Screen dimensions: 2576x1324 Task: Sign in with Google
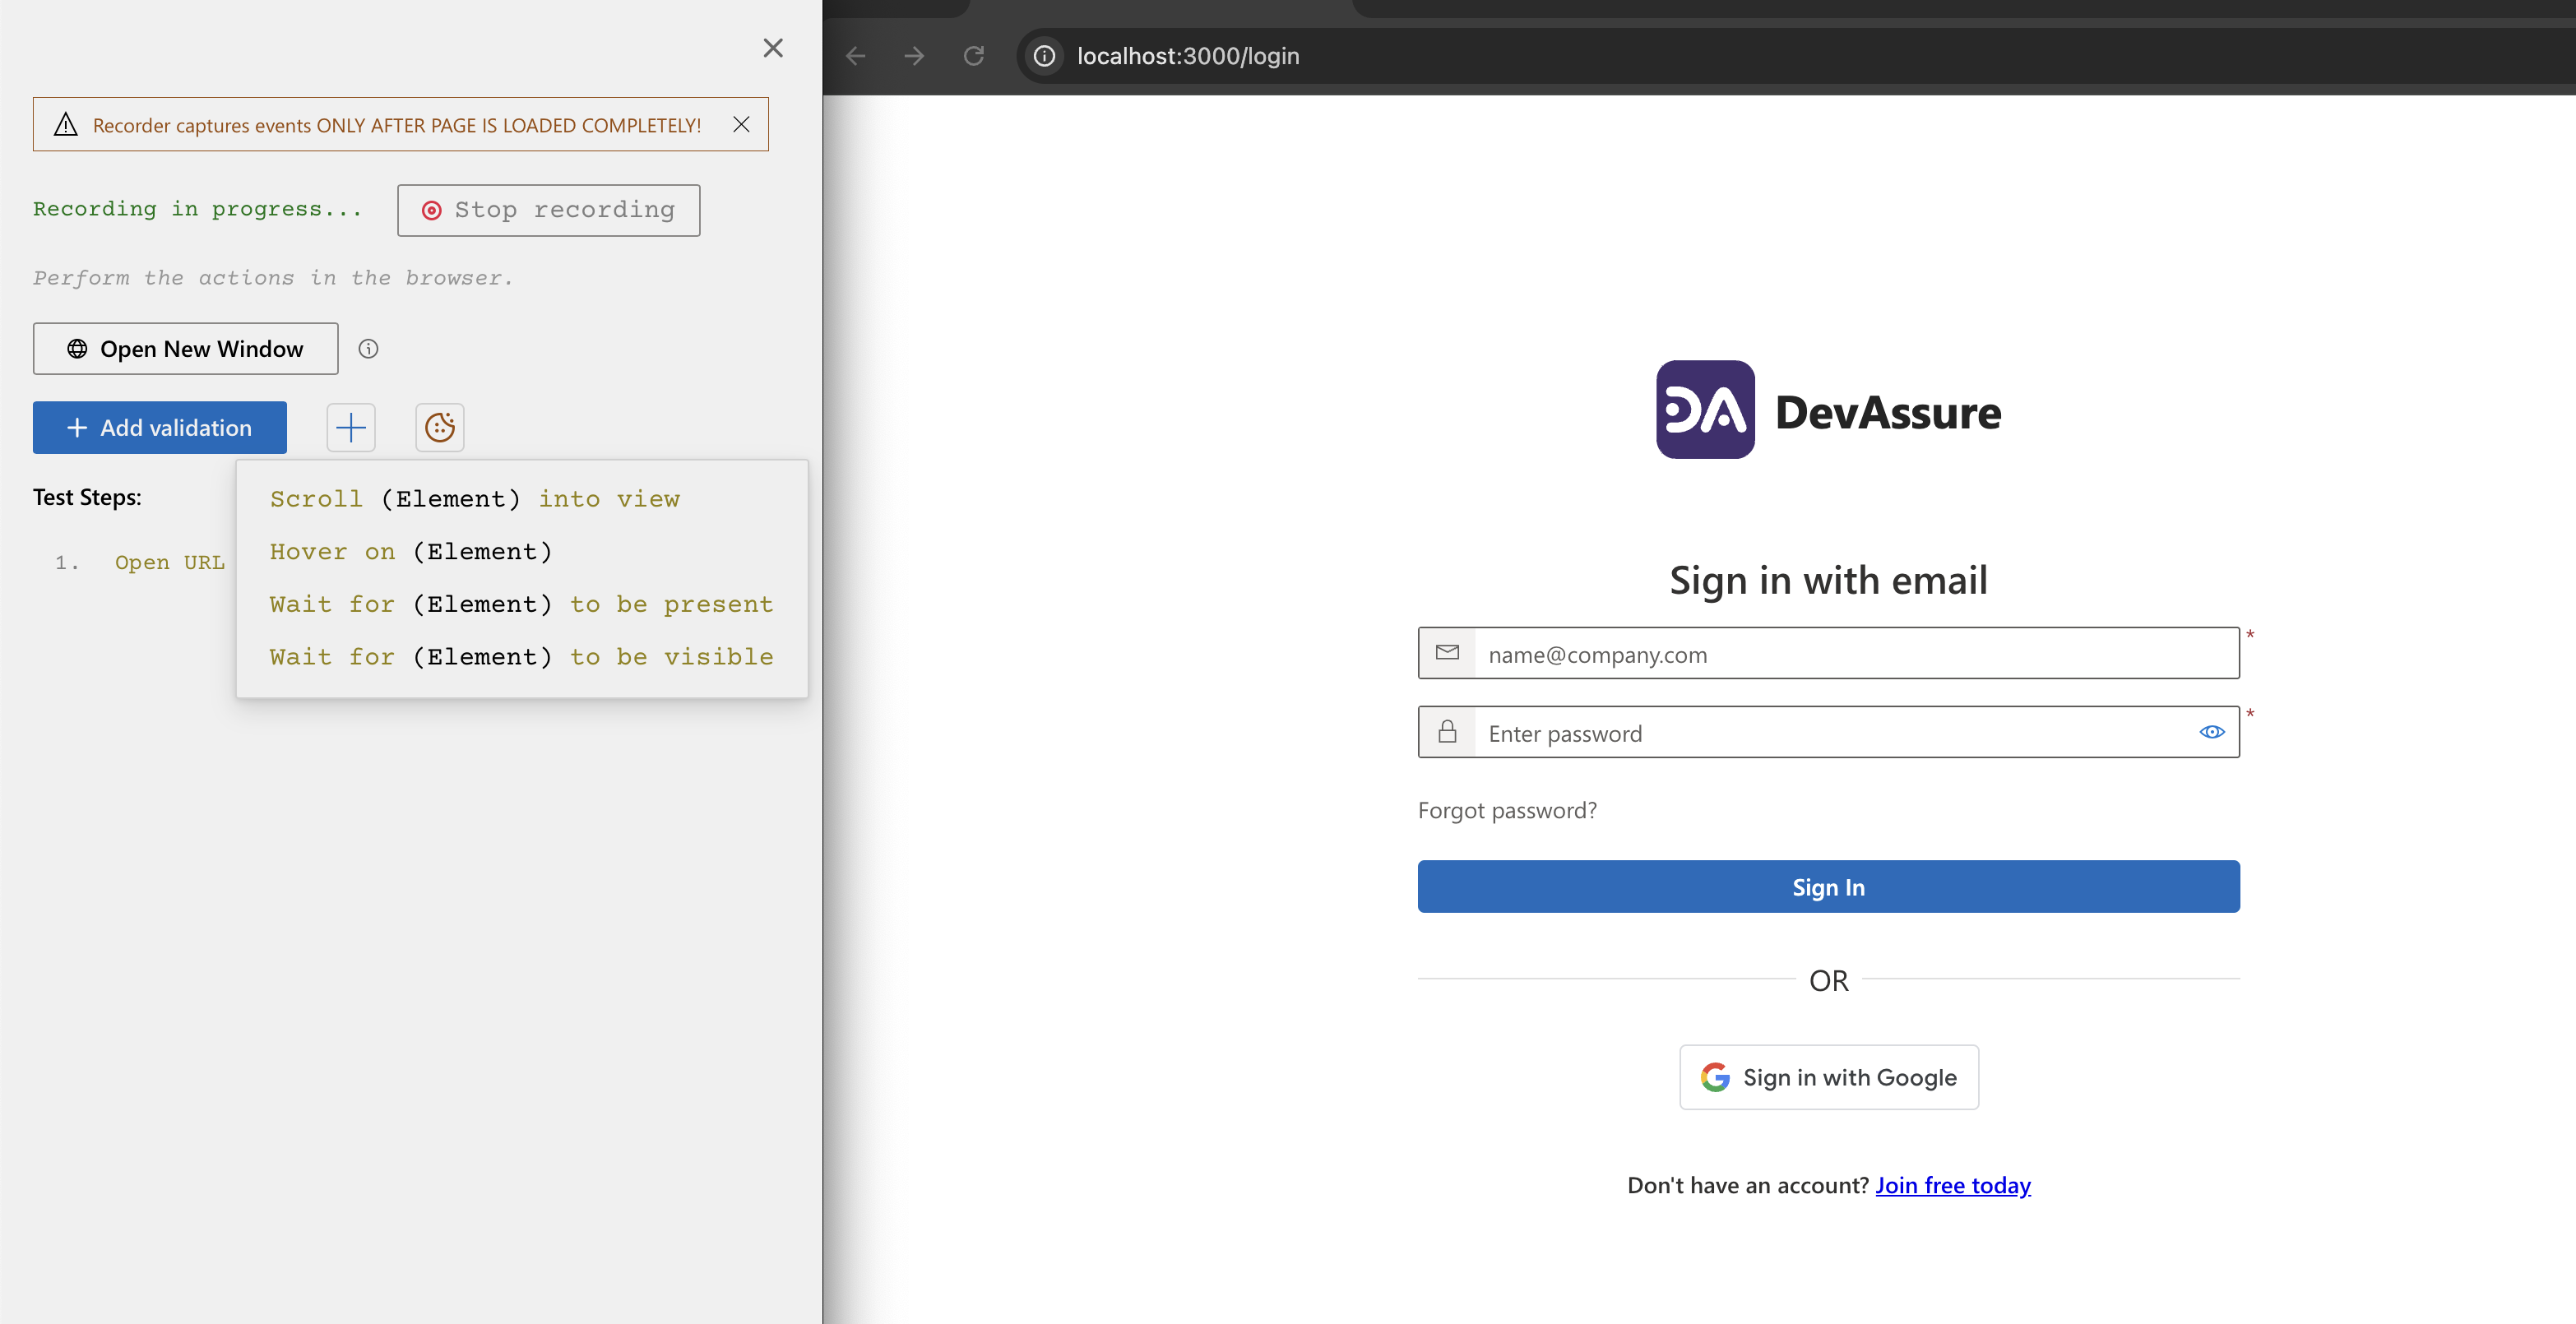click(1828, 1078)
